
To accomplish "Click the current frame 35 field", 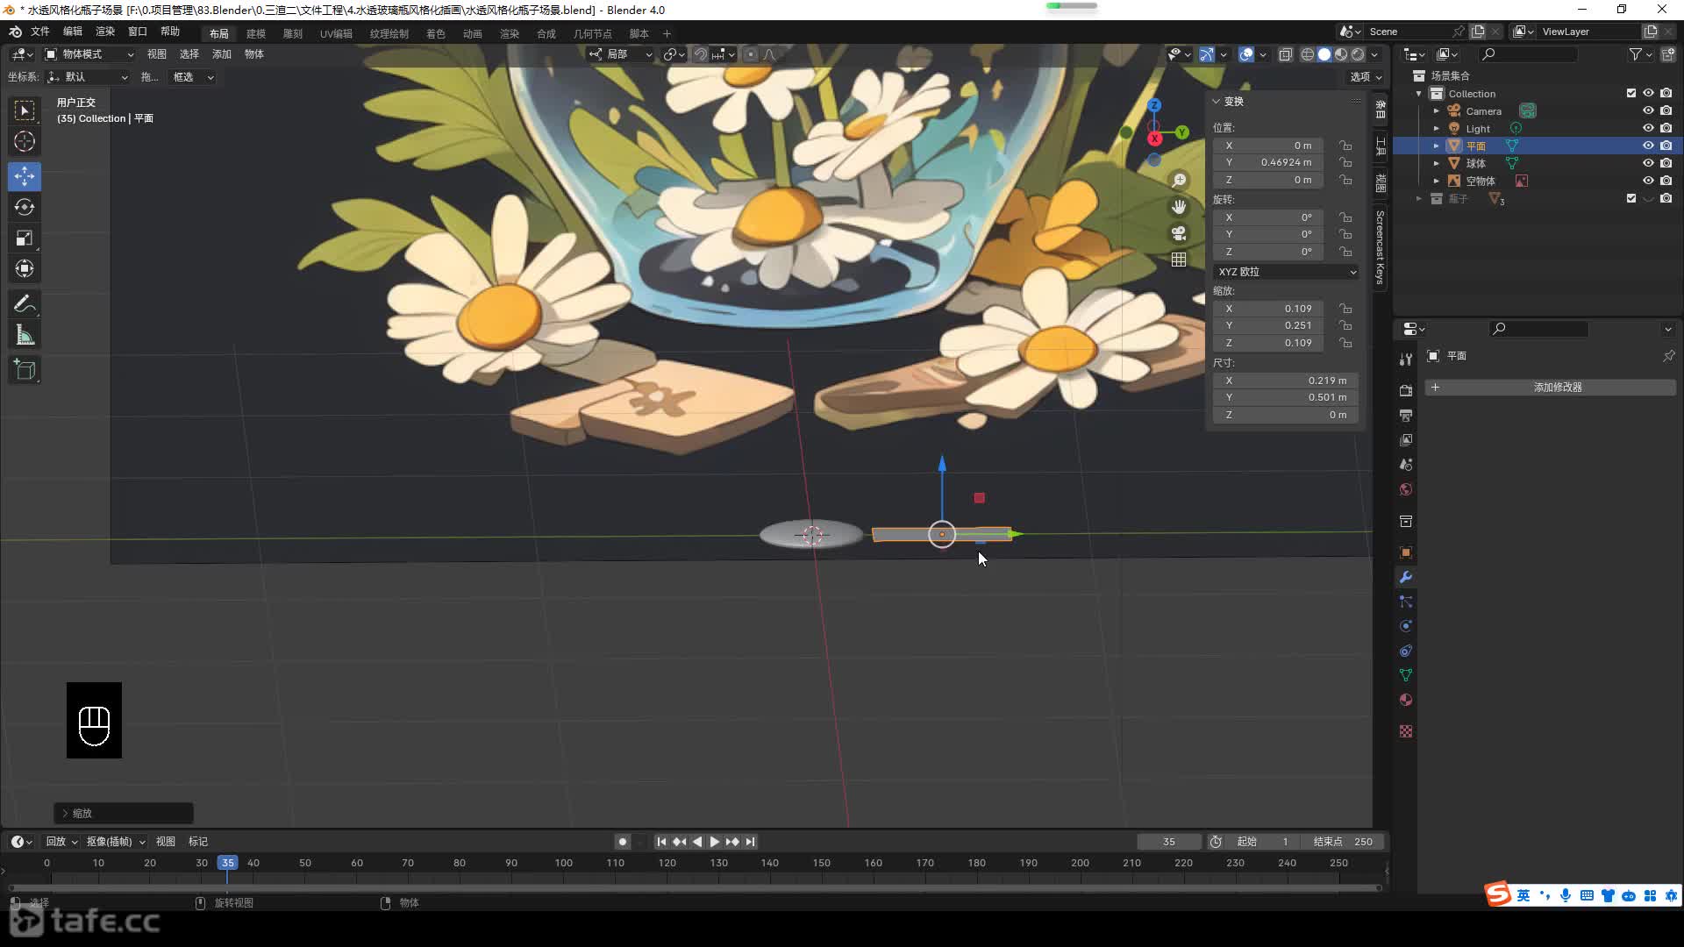I will click(x=1169, y=842).
